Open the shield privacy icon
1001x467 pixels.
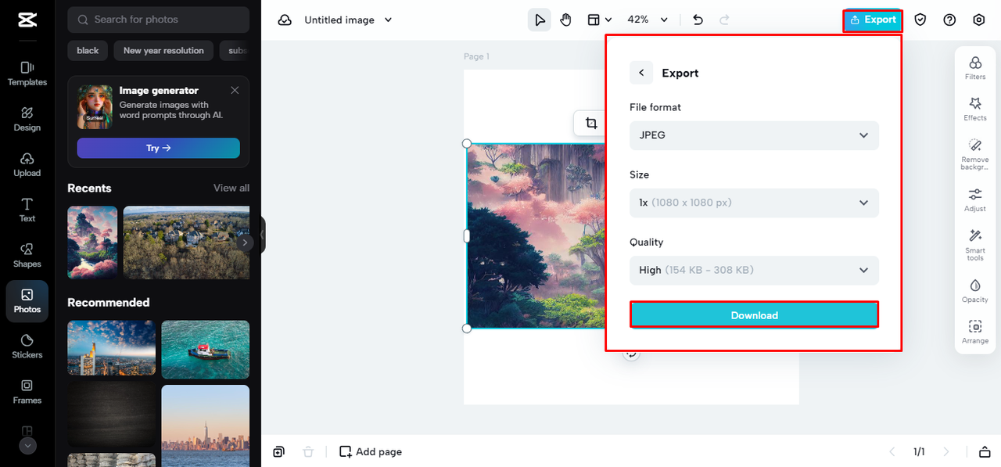(x=920, y=20)
